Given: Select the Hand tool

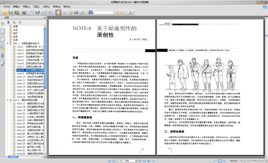Looking at the screenshot, I should (58, 12).
